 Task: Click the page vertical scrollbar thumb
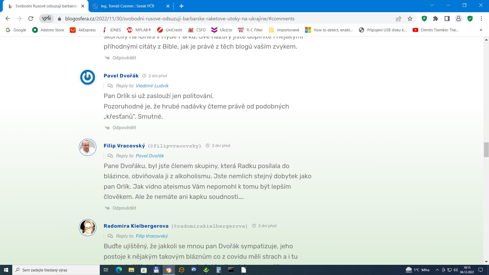tap(486, 150)
